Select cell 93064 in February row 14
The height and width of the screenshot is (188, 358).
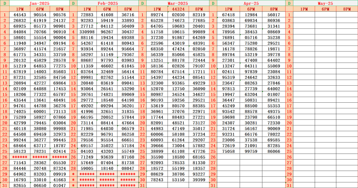(x=87, y=89)
